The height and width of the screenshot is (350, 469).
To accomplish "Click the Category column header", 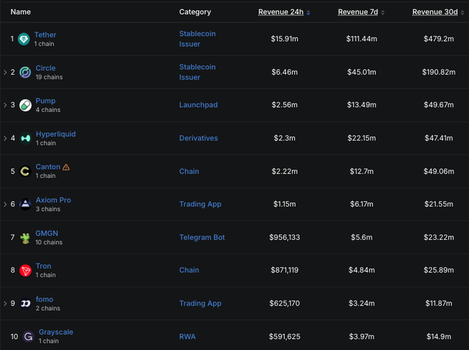I will [x=195, y=12].
